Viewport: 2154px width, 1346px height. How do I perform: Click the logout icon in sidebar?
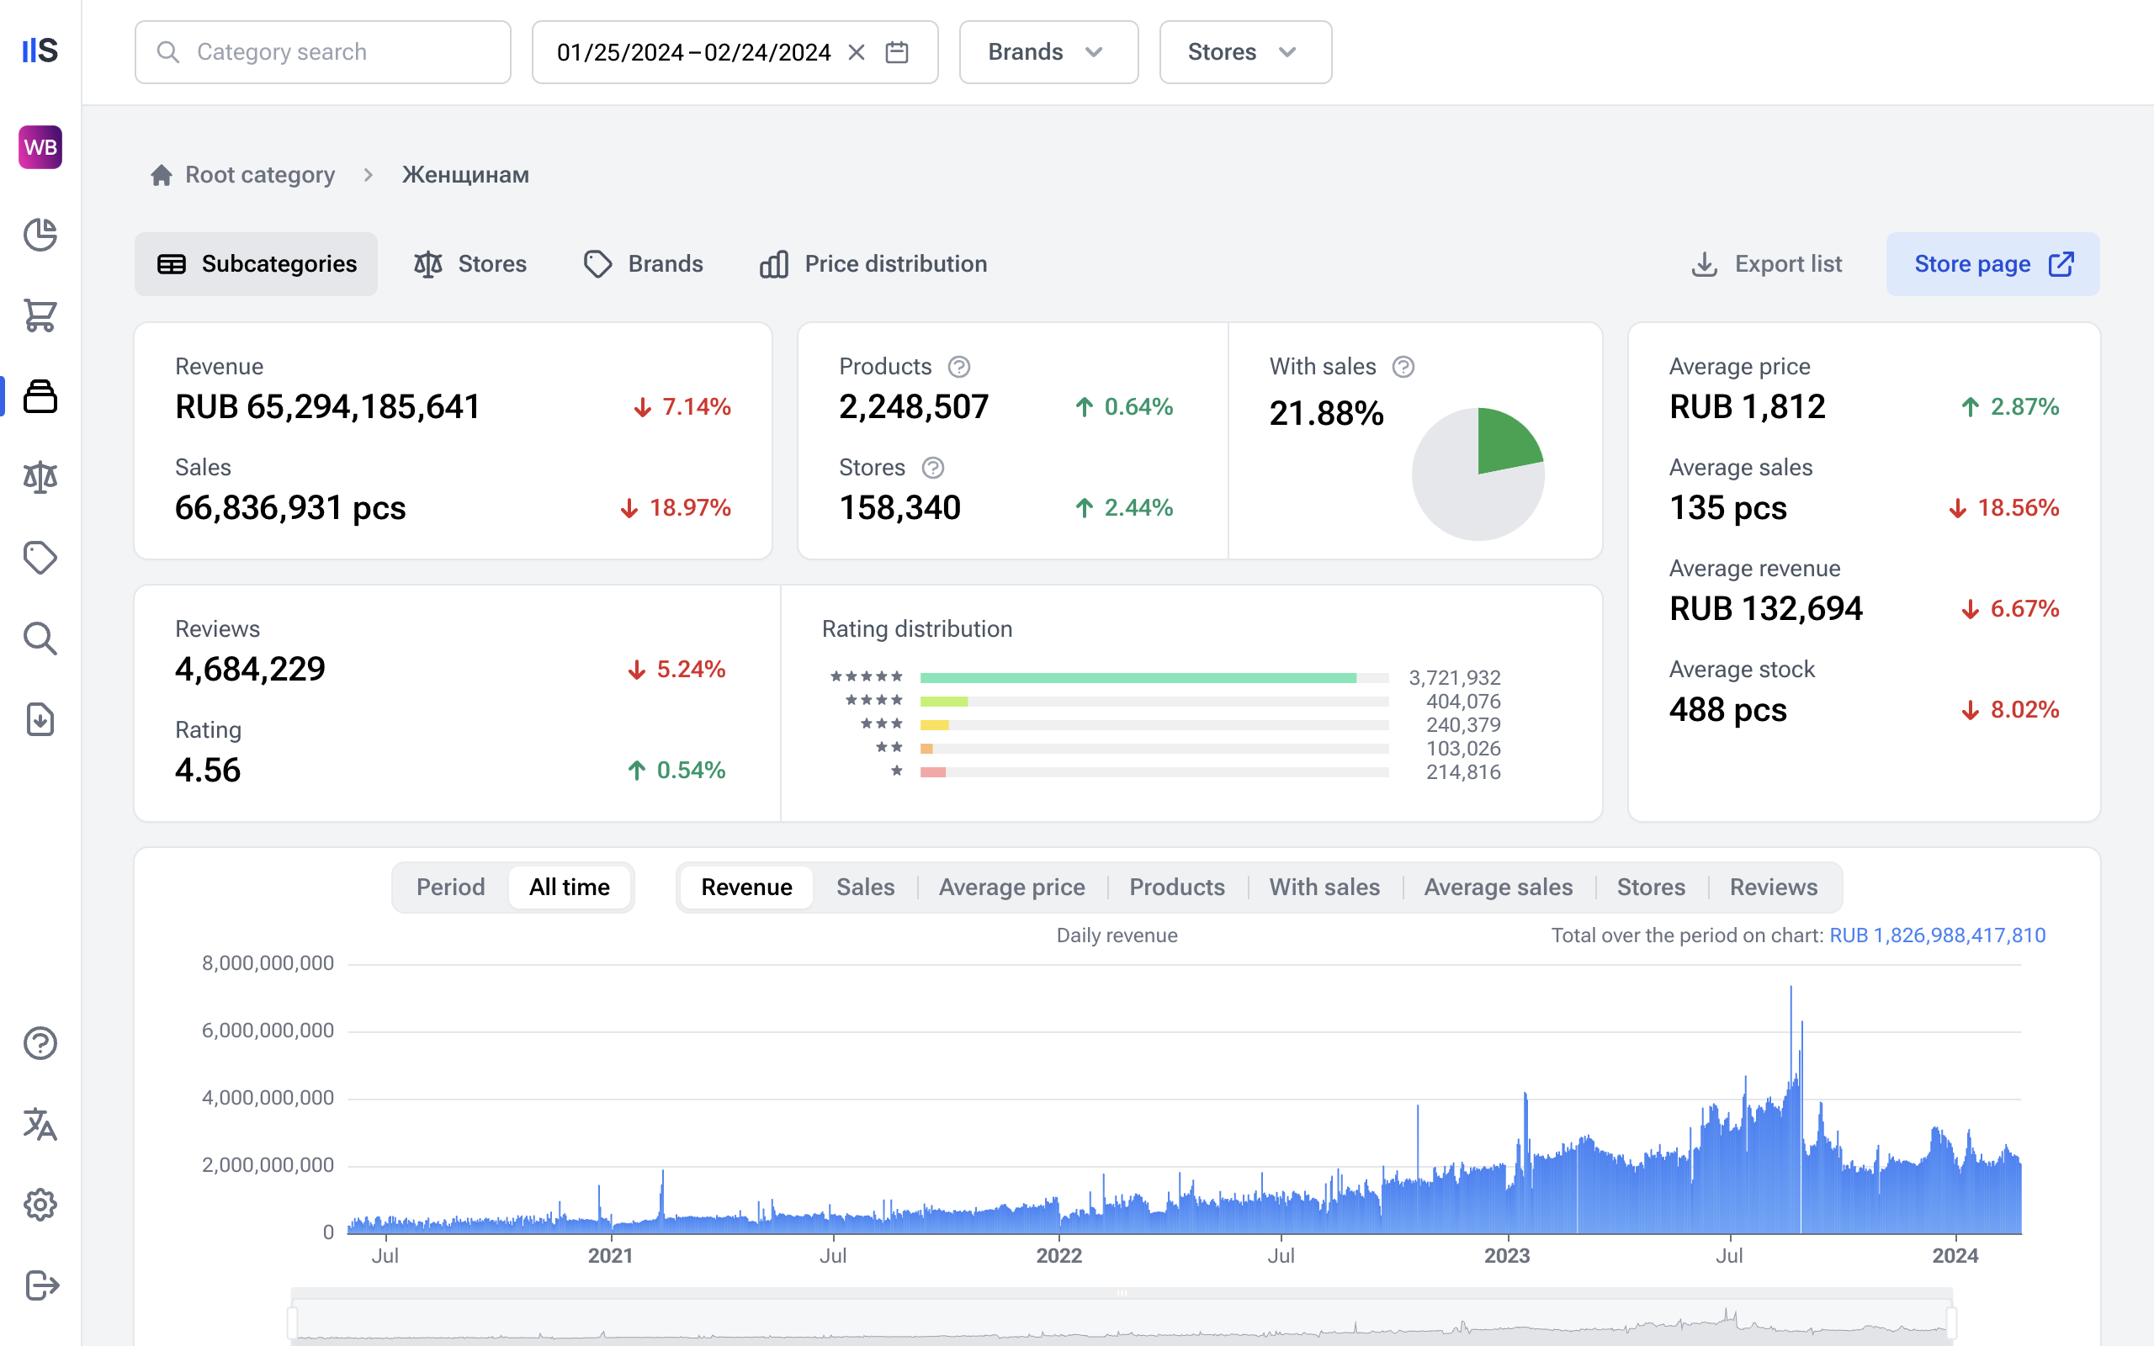40,1285
